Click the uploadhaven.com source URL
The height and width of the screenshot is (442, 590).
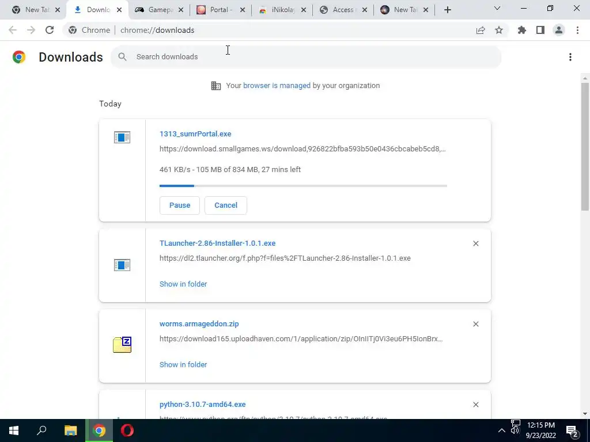pyautogui.click(x=301, y=338)
